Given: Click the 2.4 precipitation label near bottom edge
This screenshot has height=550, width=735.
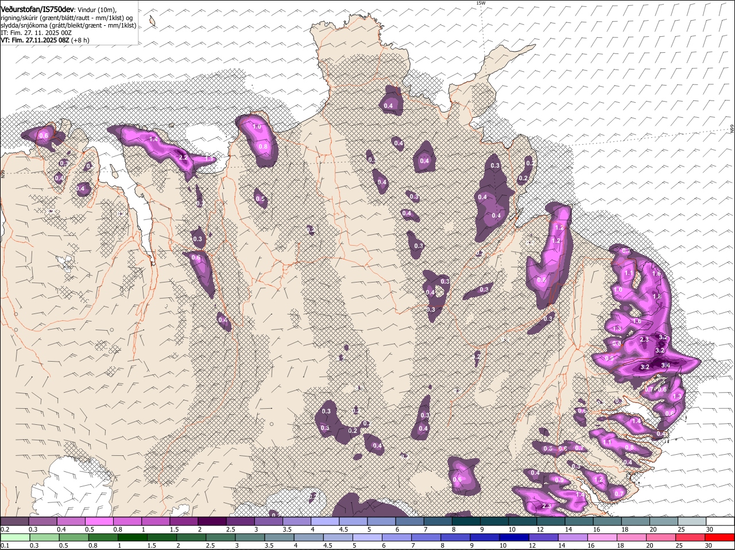Looking at the screenshot, I should (547, 506).
